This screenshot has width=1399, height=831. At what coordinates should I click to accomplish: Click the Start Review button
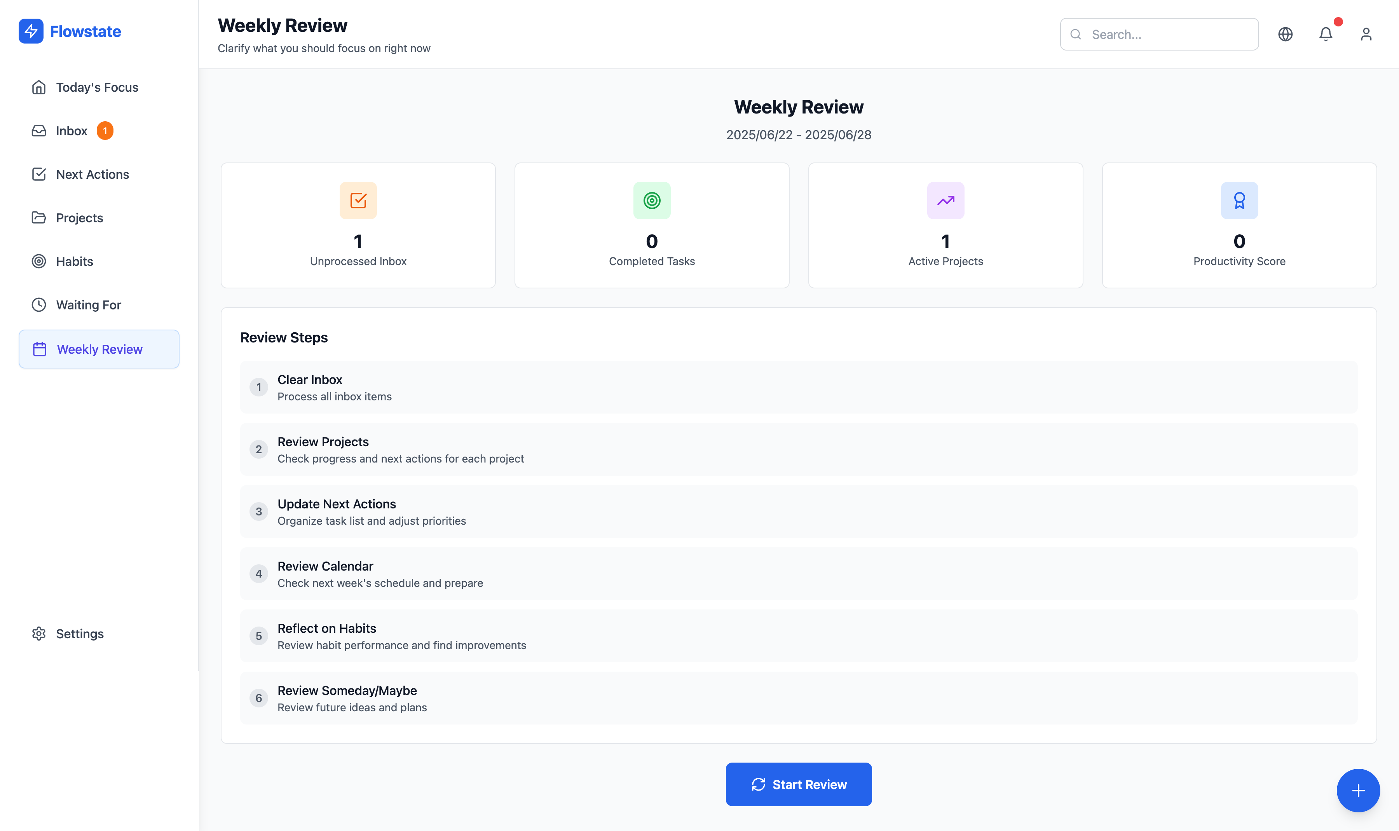click(x=798, y=784)
